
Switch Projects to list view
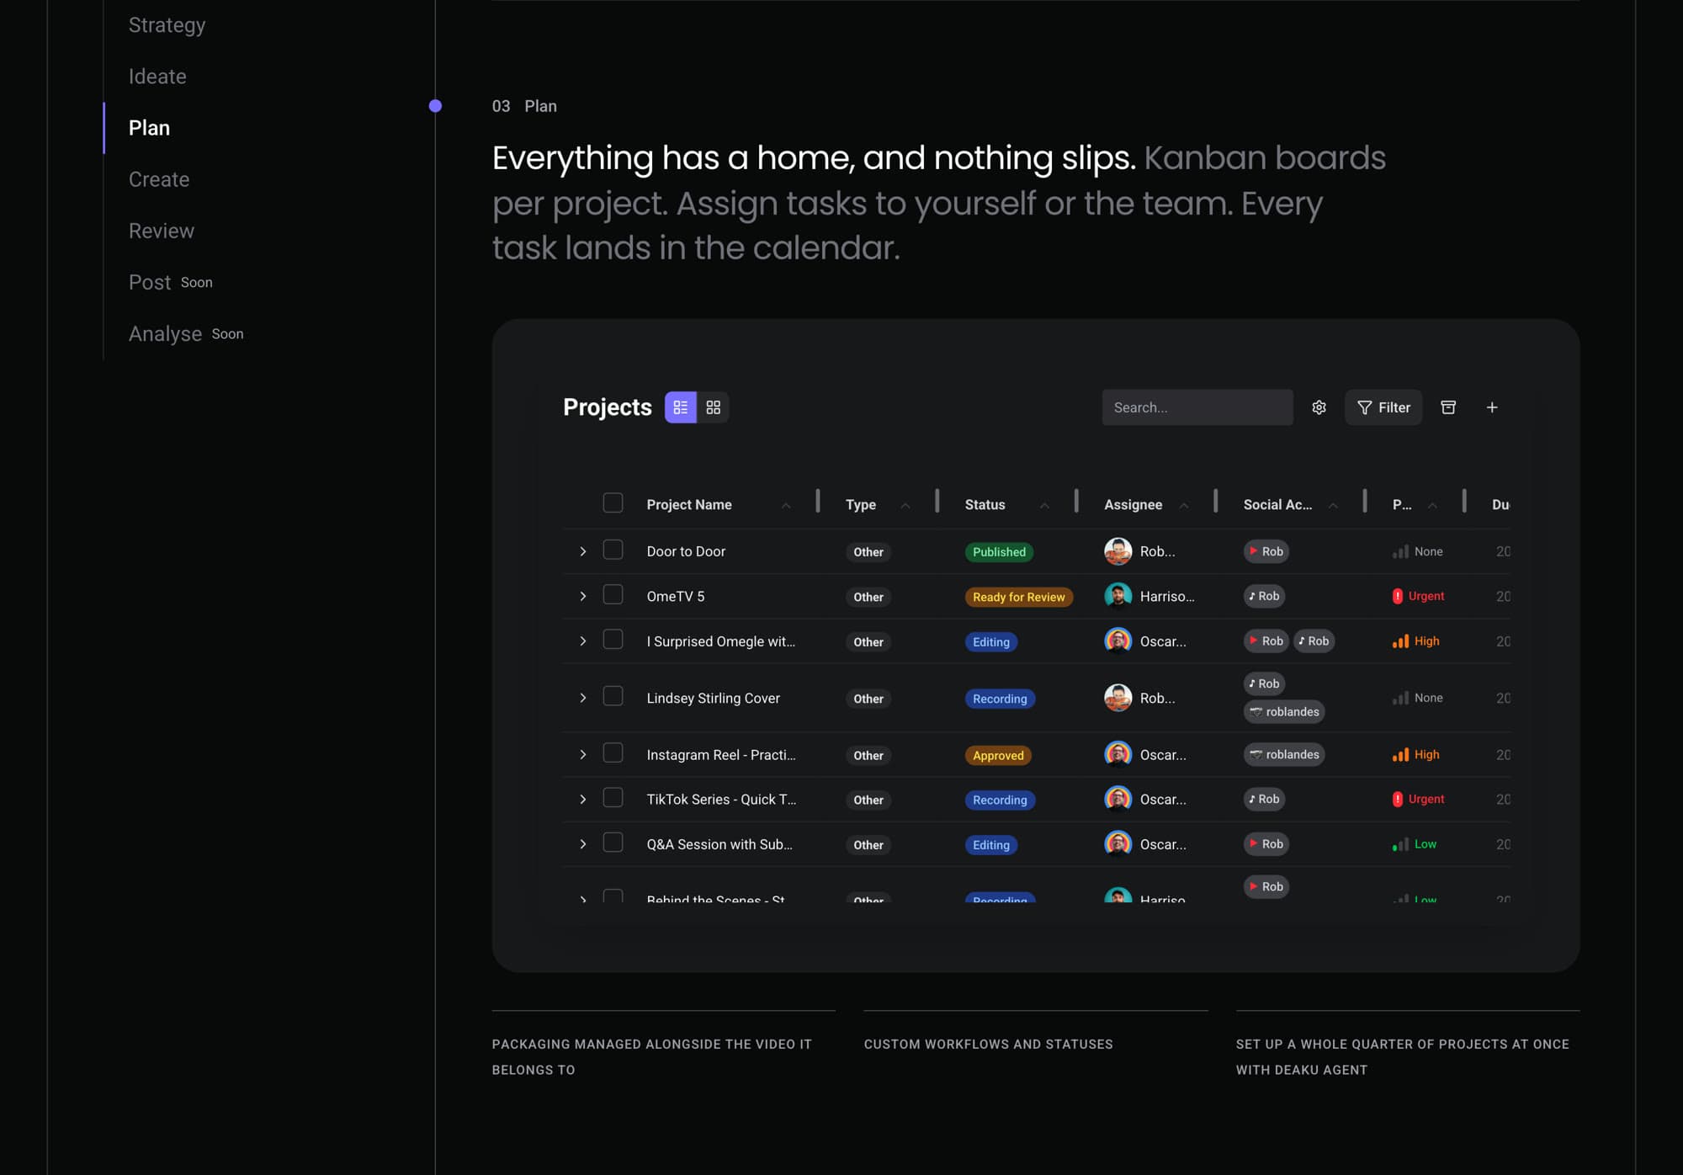tap(680, 407)
